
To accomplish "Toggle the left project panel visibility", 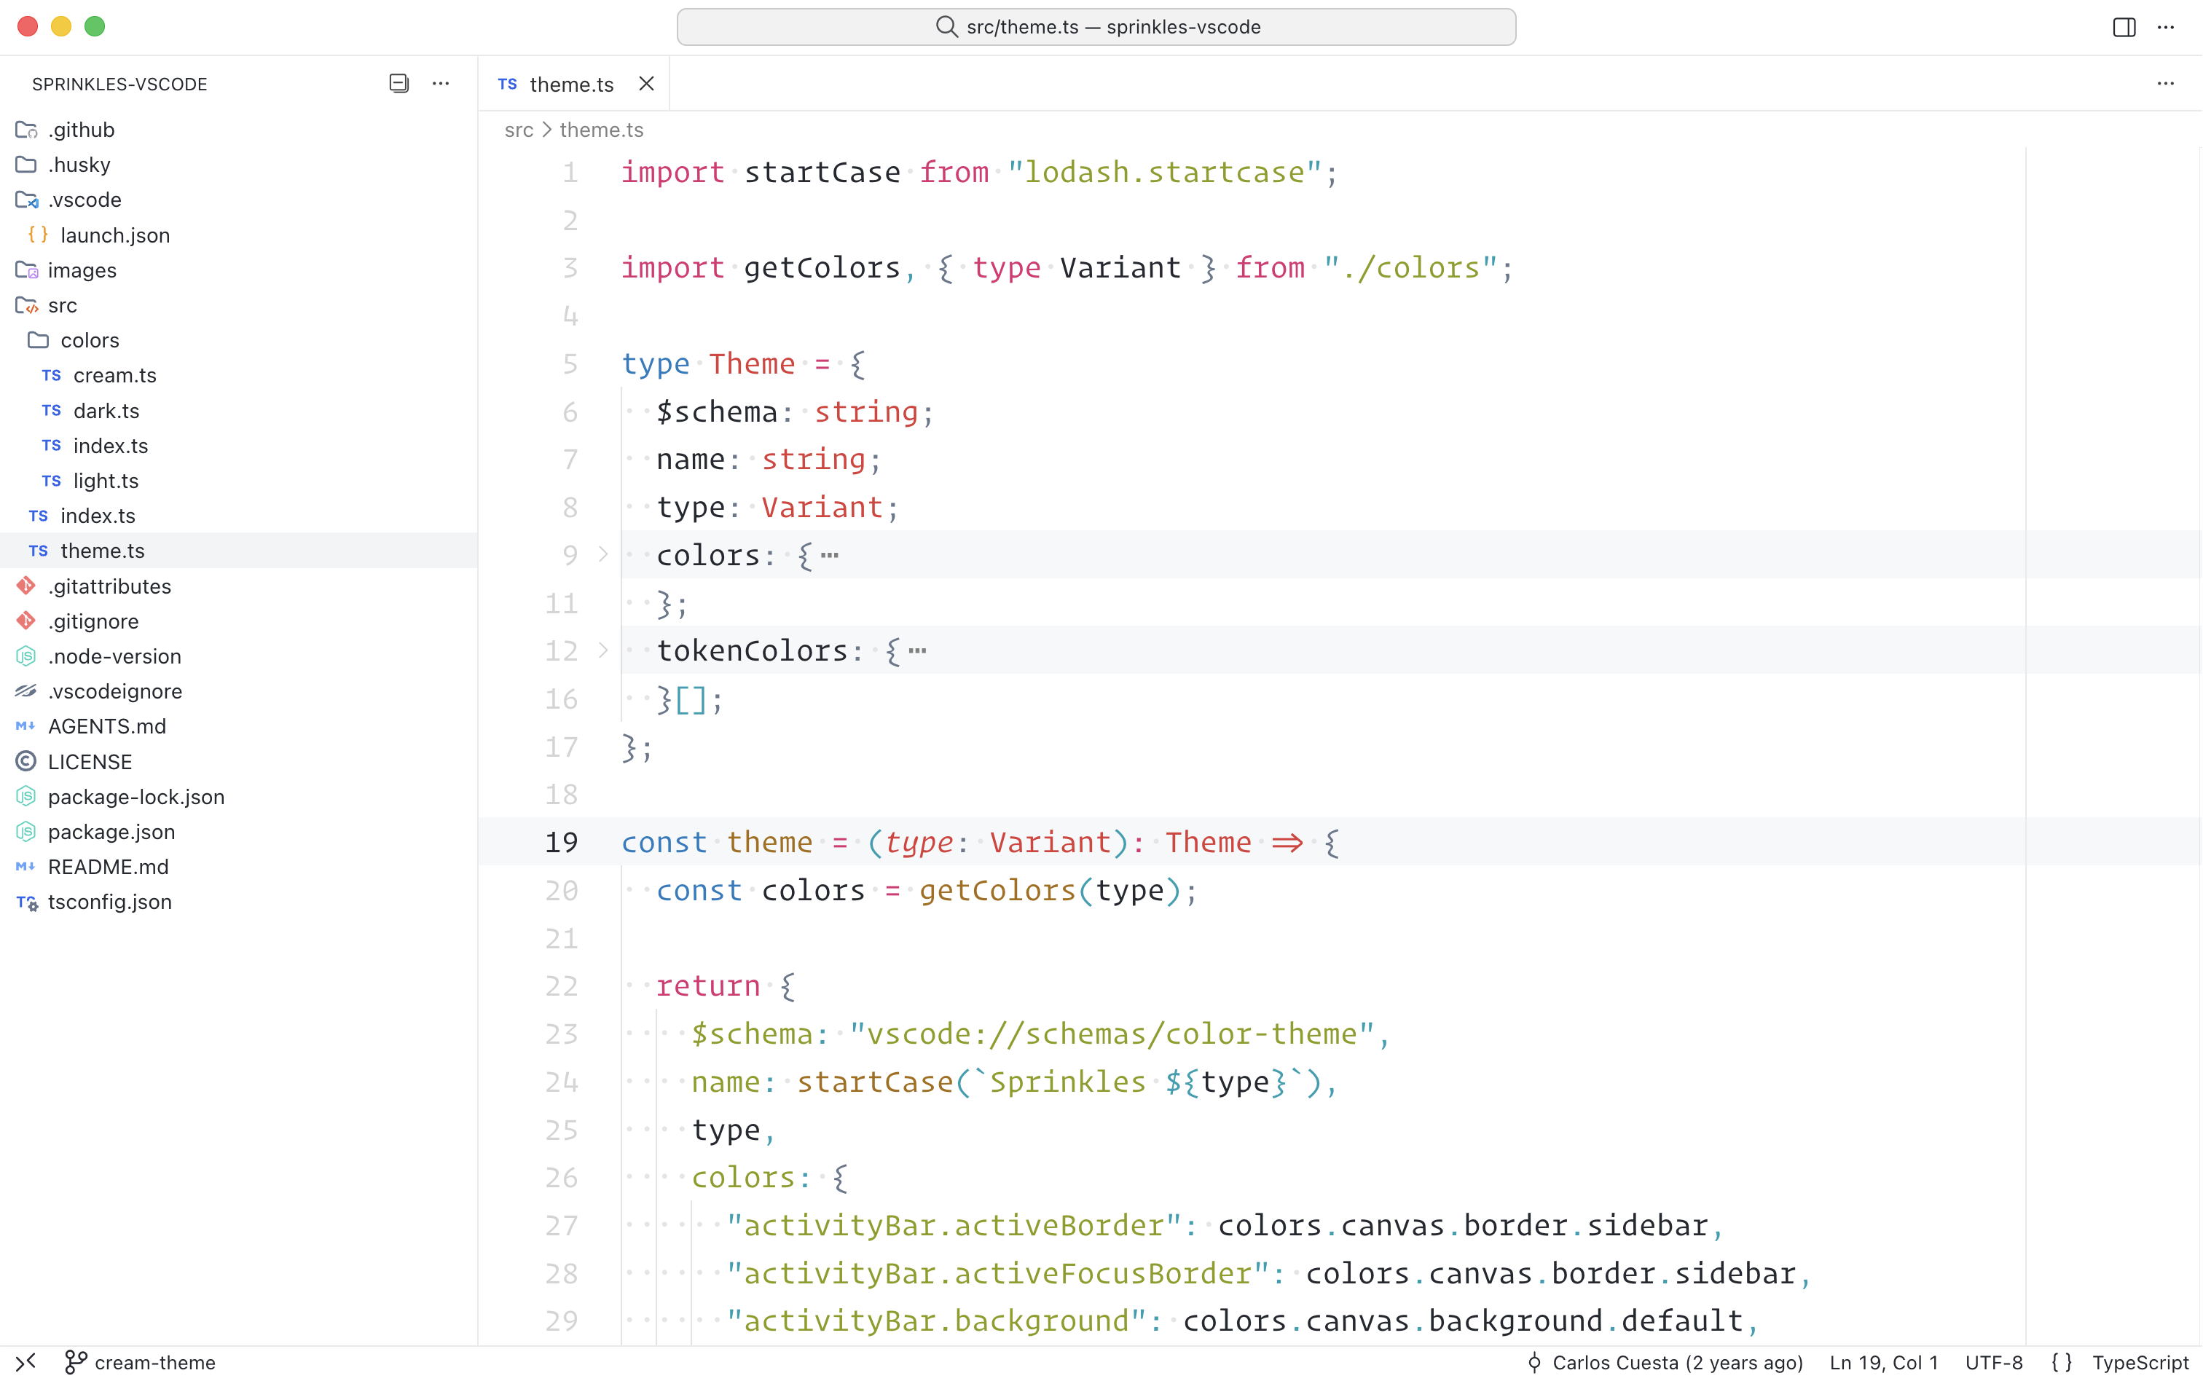I will 2124,26.
